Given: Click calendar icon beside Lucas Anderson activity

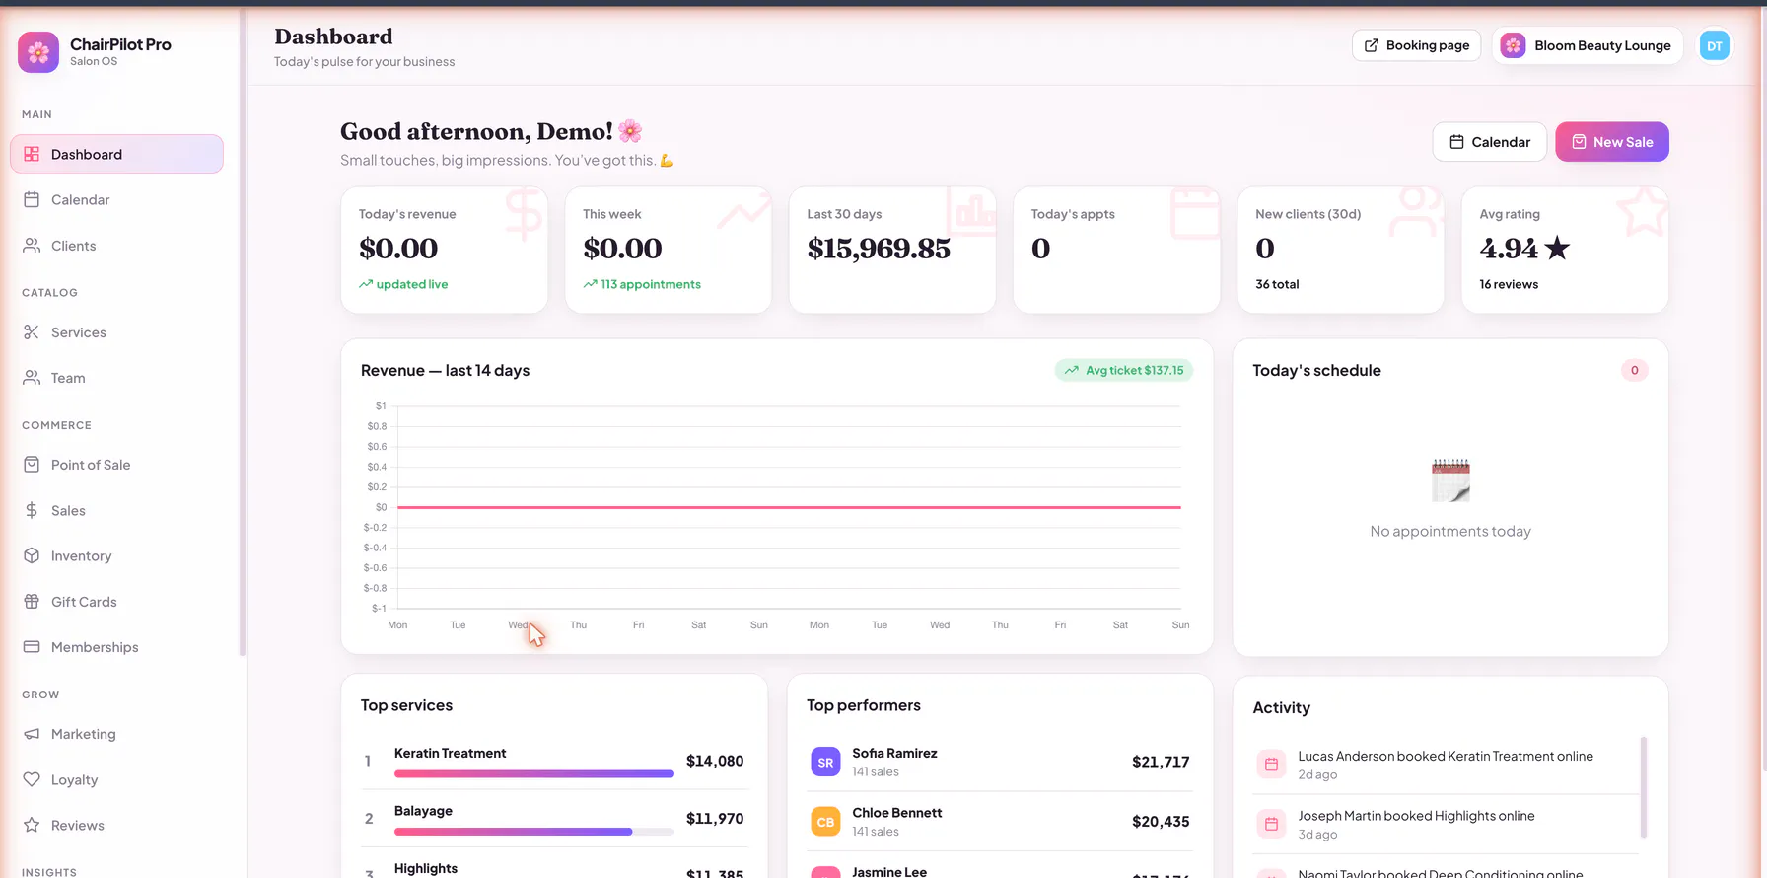Looking at the screenshot, I should click(1271, 764).
